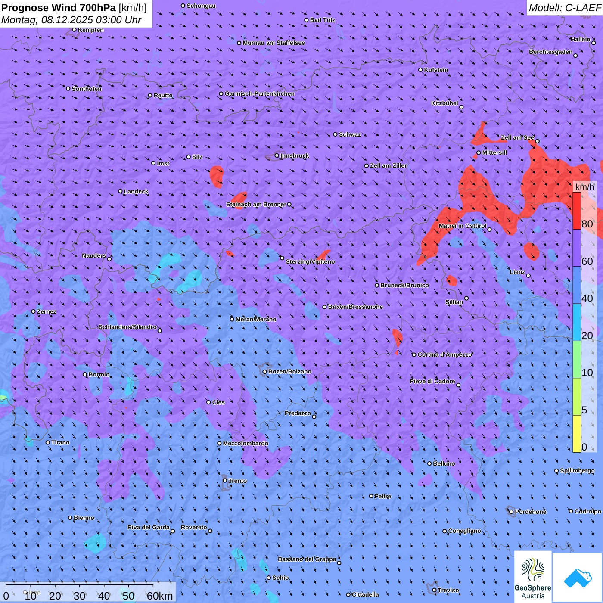Click the Cortina d'Ampezzo label
This screenshot has width=603, height=603.
click(444, 354)
